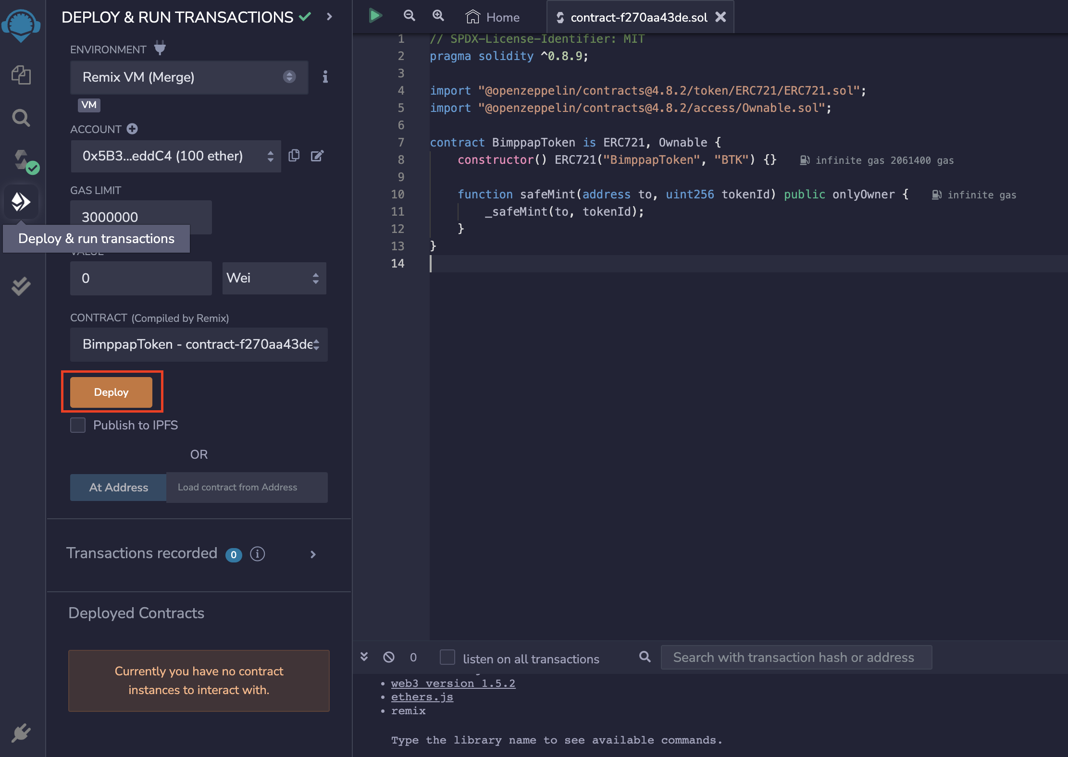Click the orange Deploy button
The width and height of the screenshot is (1068, 757).
111,392
